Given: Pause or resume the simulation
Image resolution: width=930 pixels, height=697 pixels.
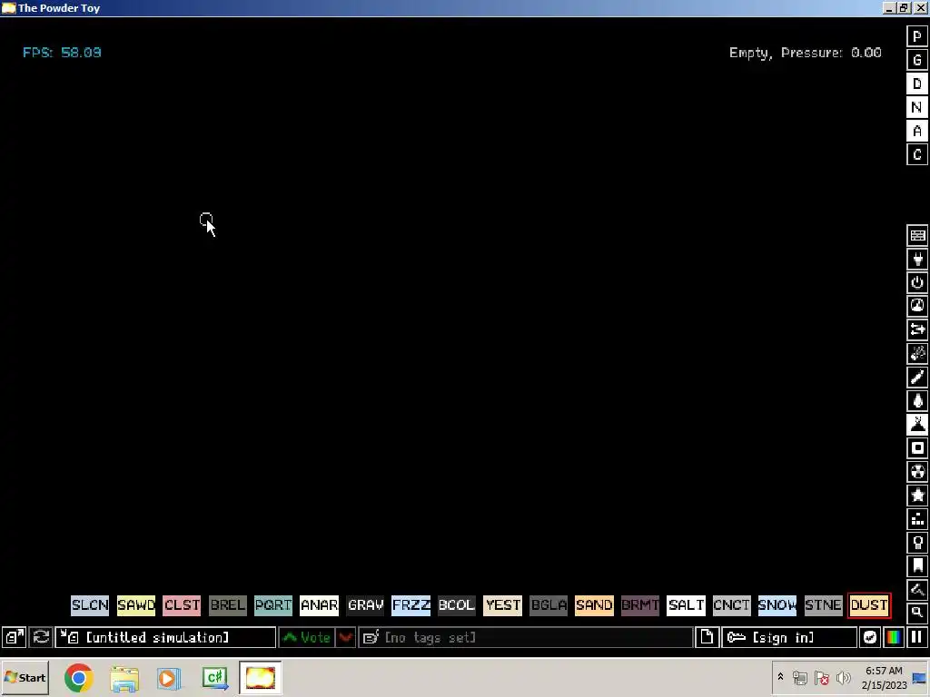Looking at the screenshot, I should (917, 638).
